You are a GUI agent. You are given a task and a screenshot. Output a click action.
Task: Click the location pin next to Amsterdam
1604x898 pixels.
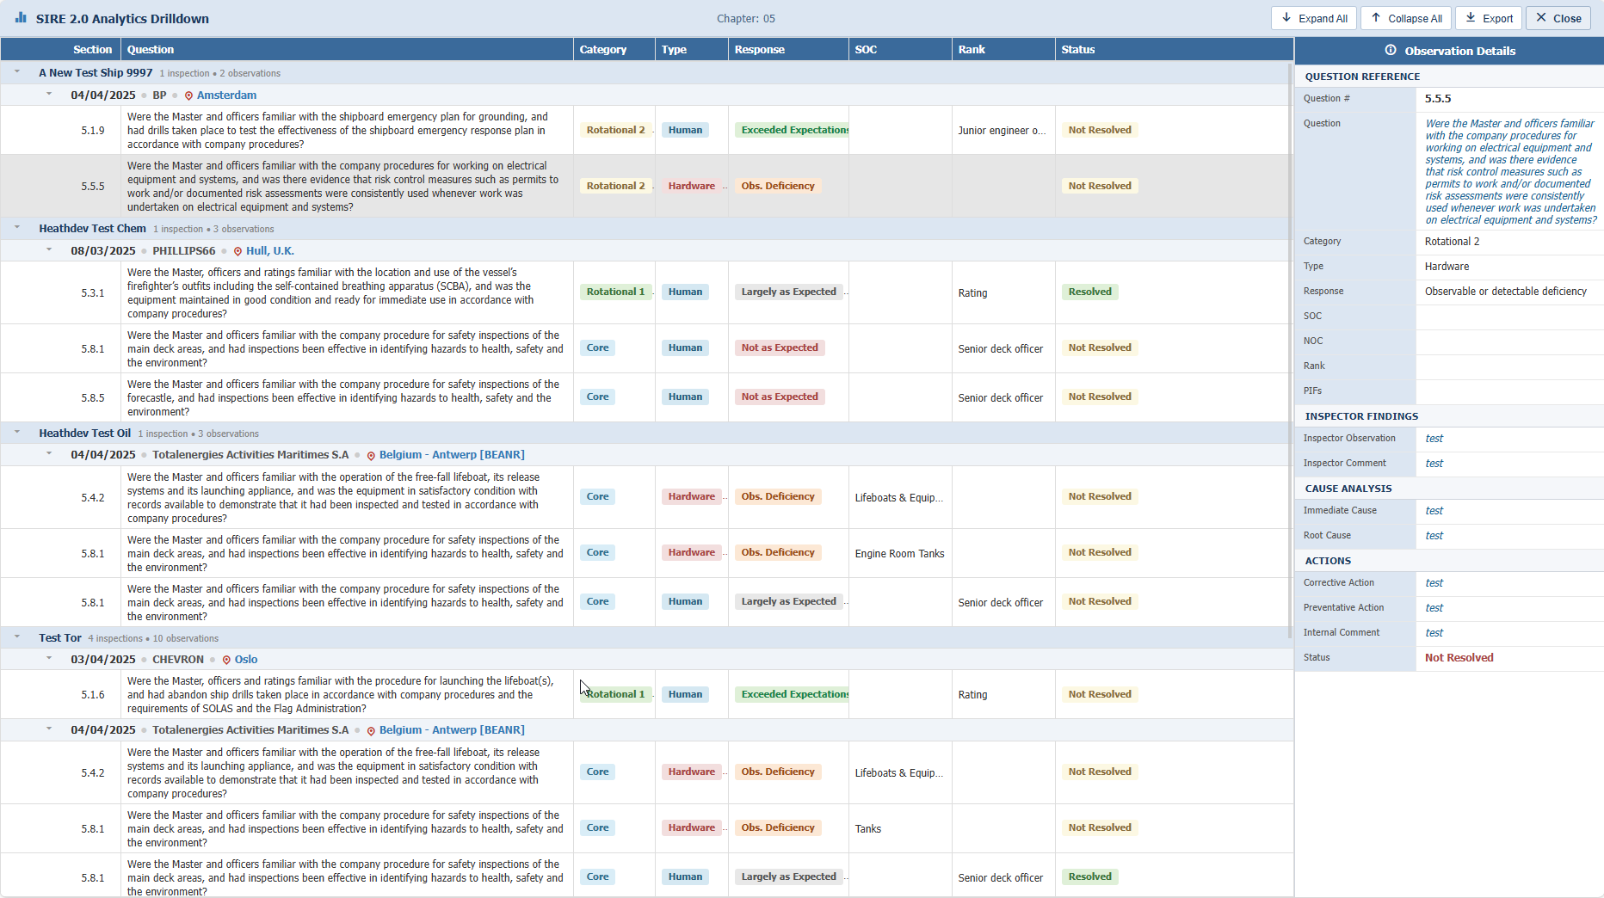(188, 95)
